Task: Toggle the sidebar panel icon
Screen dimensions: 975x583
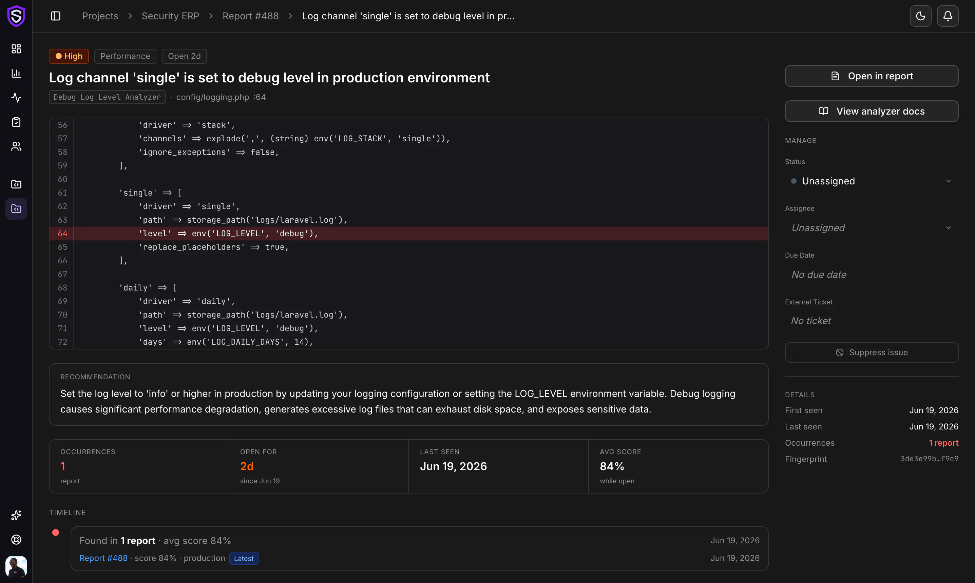Action: click(55, 16)
